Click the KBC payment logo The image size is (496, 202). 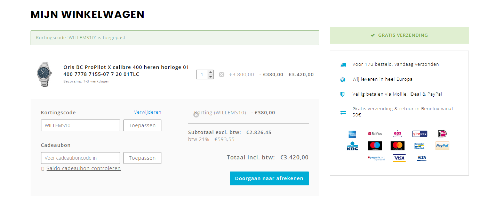[x=352, y=146]
